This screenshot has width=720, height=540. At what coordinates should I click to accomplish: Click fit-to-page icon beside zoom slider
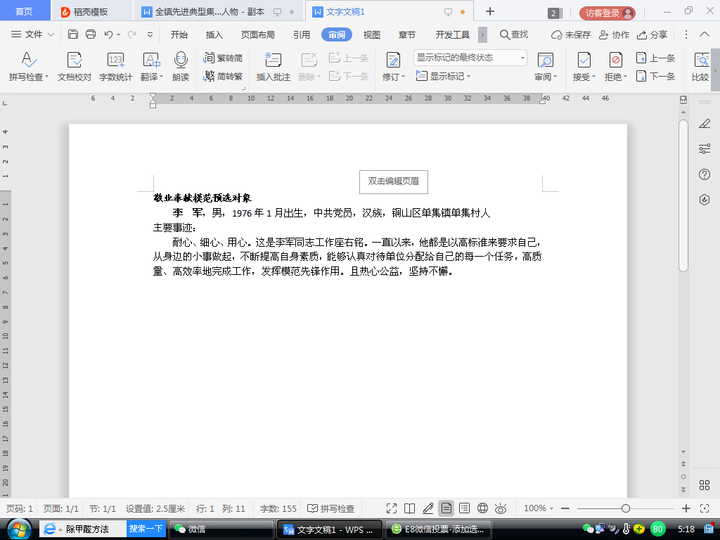705,508
